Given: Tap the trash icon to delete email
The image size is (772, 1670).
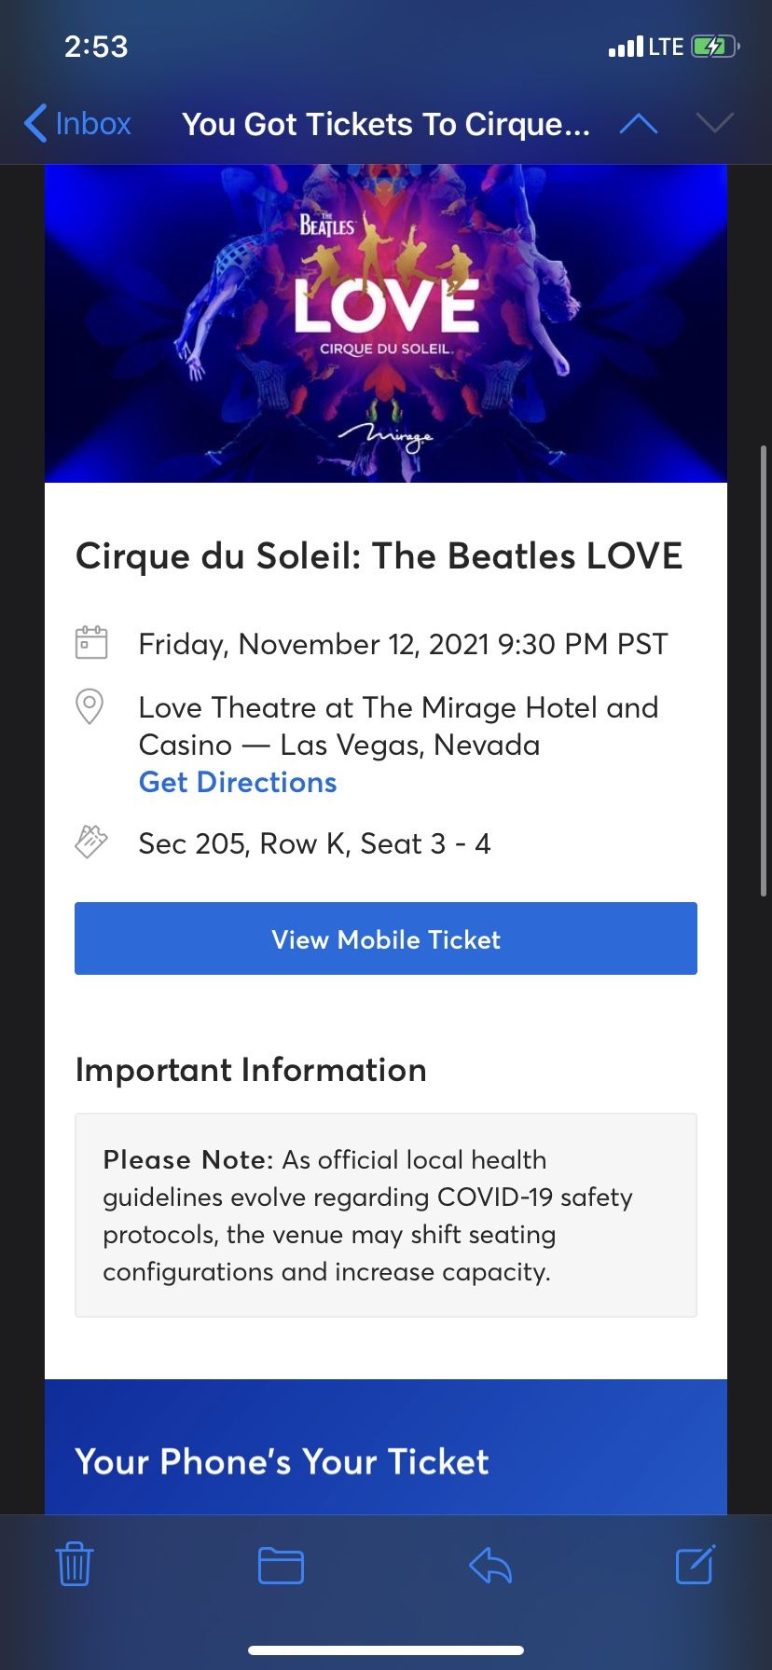Looking at the screenshot, I should click(x=75, y=1565).
